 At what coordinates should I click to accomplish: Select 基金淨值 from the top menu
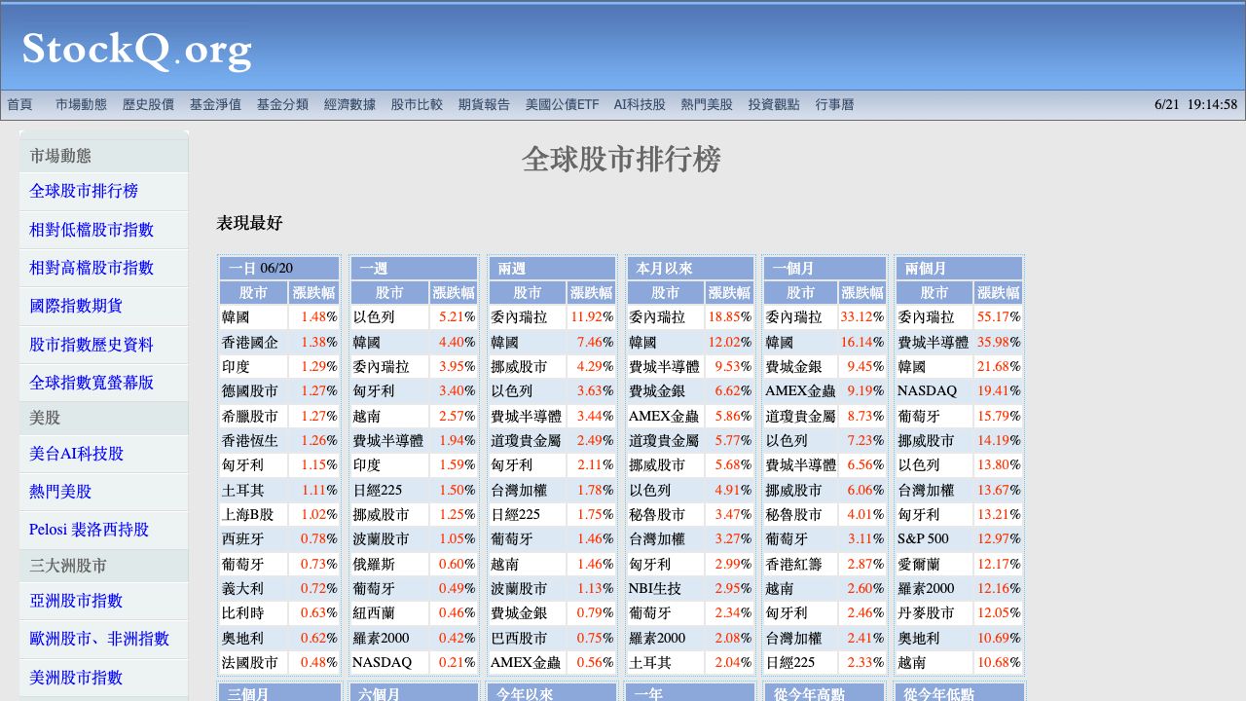coord(215,104)
